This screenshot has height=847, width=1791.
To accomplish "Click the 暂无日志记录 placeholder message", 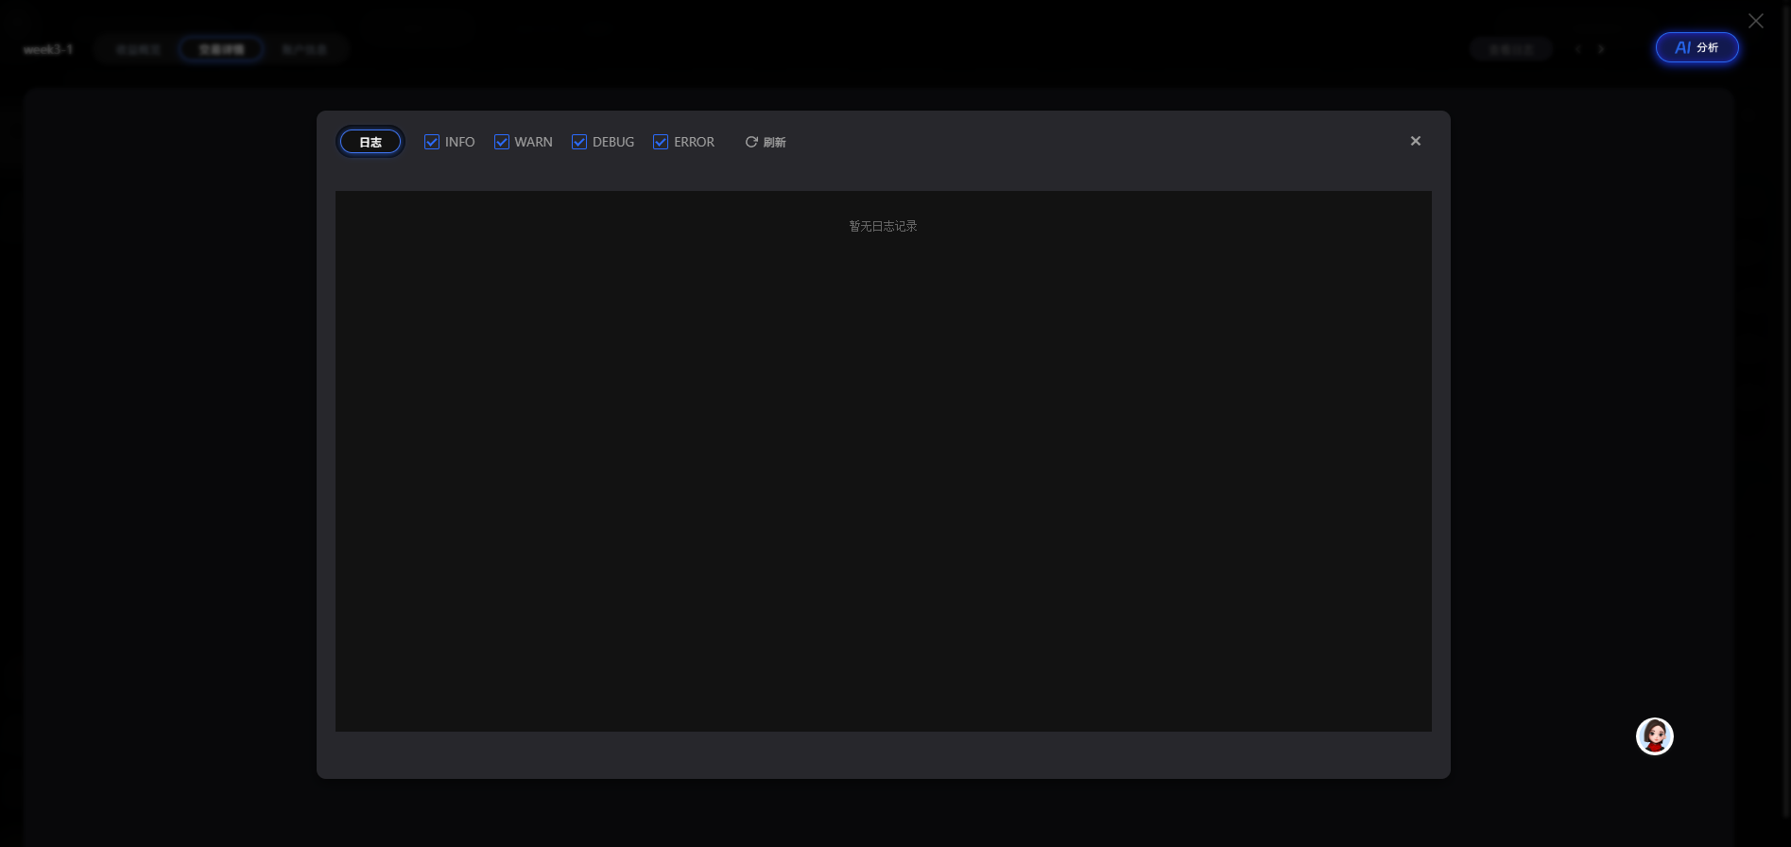I will pos(883,226).
